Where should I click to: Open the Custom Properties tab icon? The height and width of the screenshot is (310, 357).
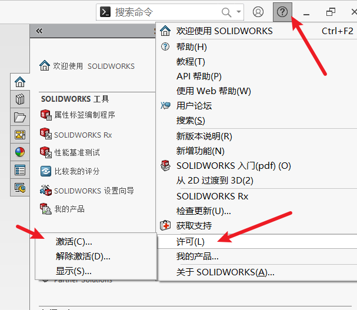click(20, 170)
